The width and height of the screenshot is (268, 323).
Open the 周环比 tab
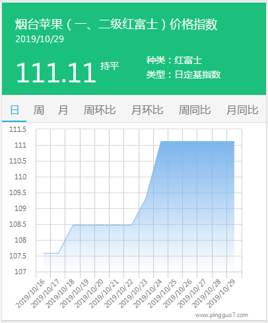[x=100, y=110]
